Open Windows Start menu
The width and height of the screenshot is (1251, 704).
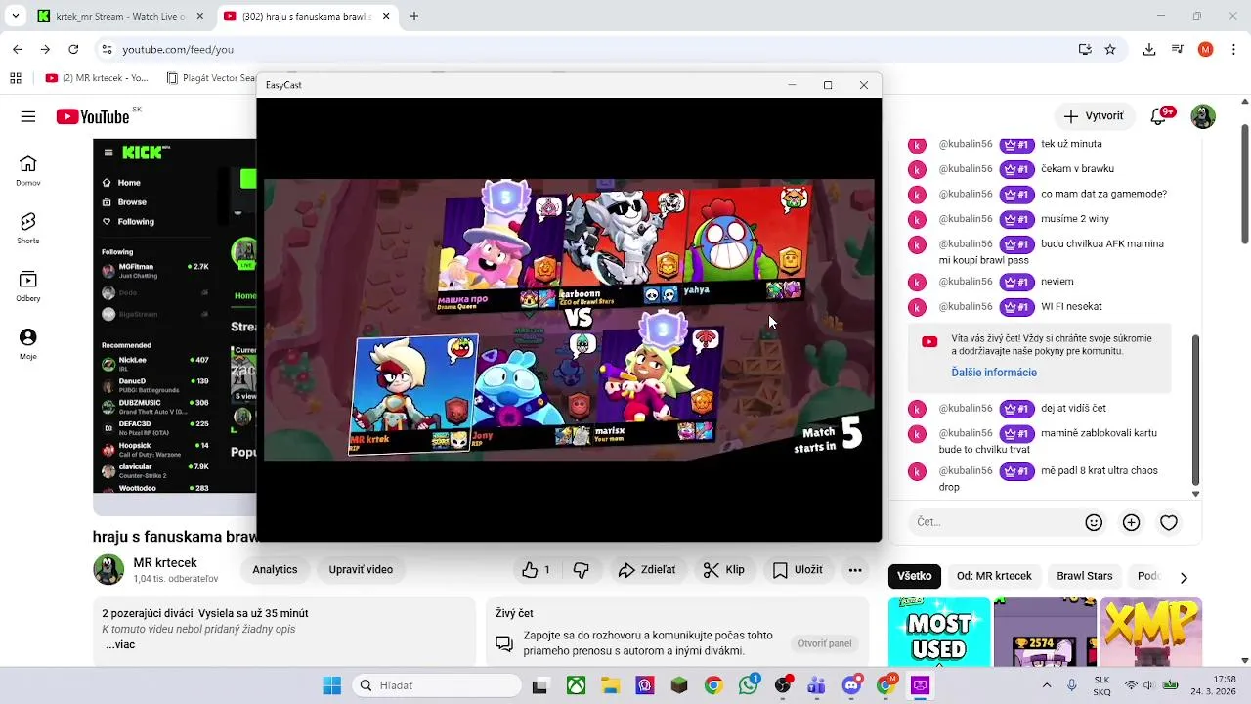click(x=332, y=685)
